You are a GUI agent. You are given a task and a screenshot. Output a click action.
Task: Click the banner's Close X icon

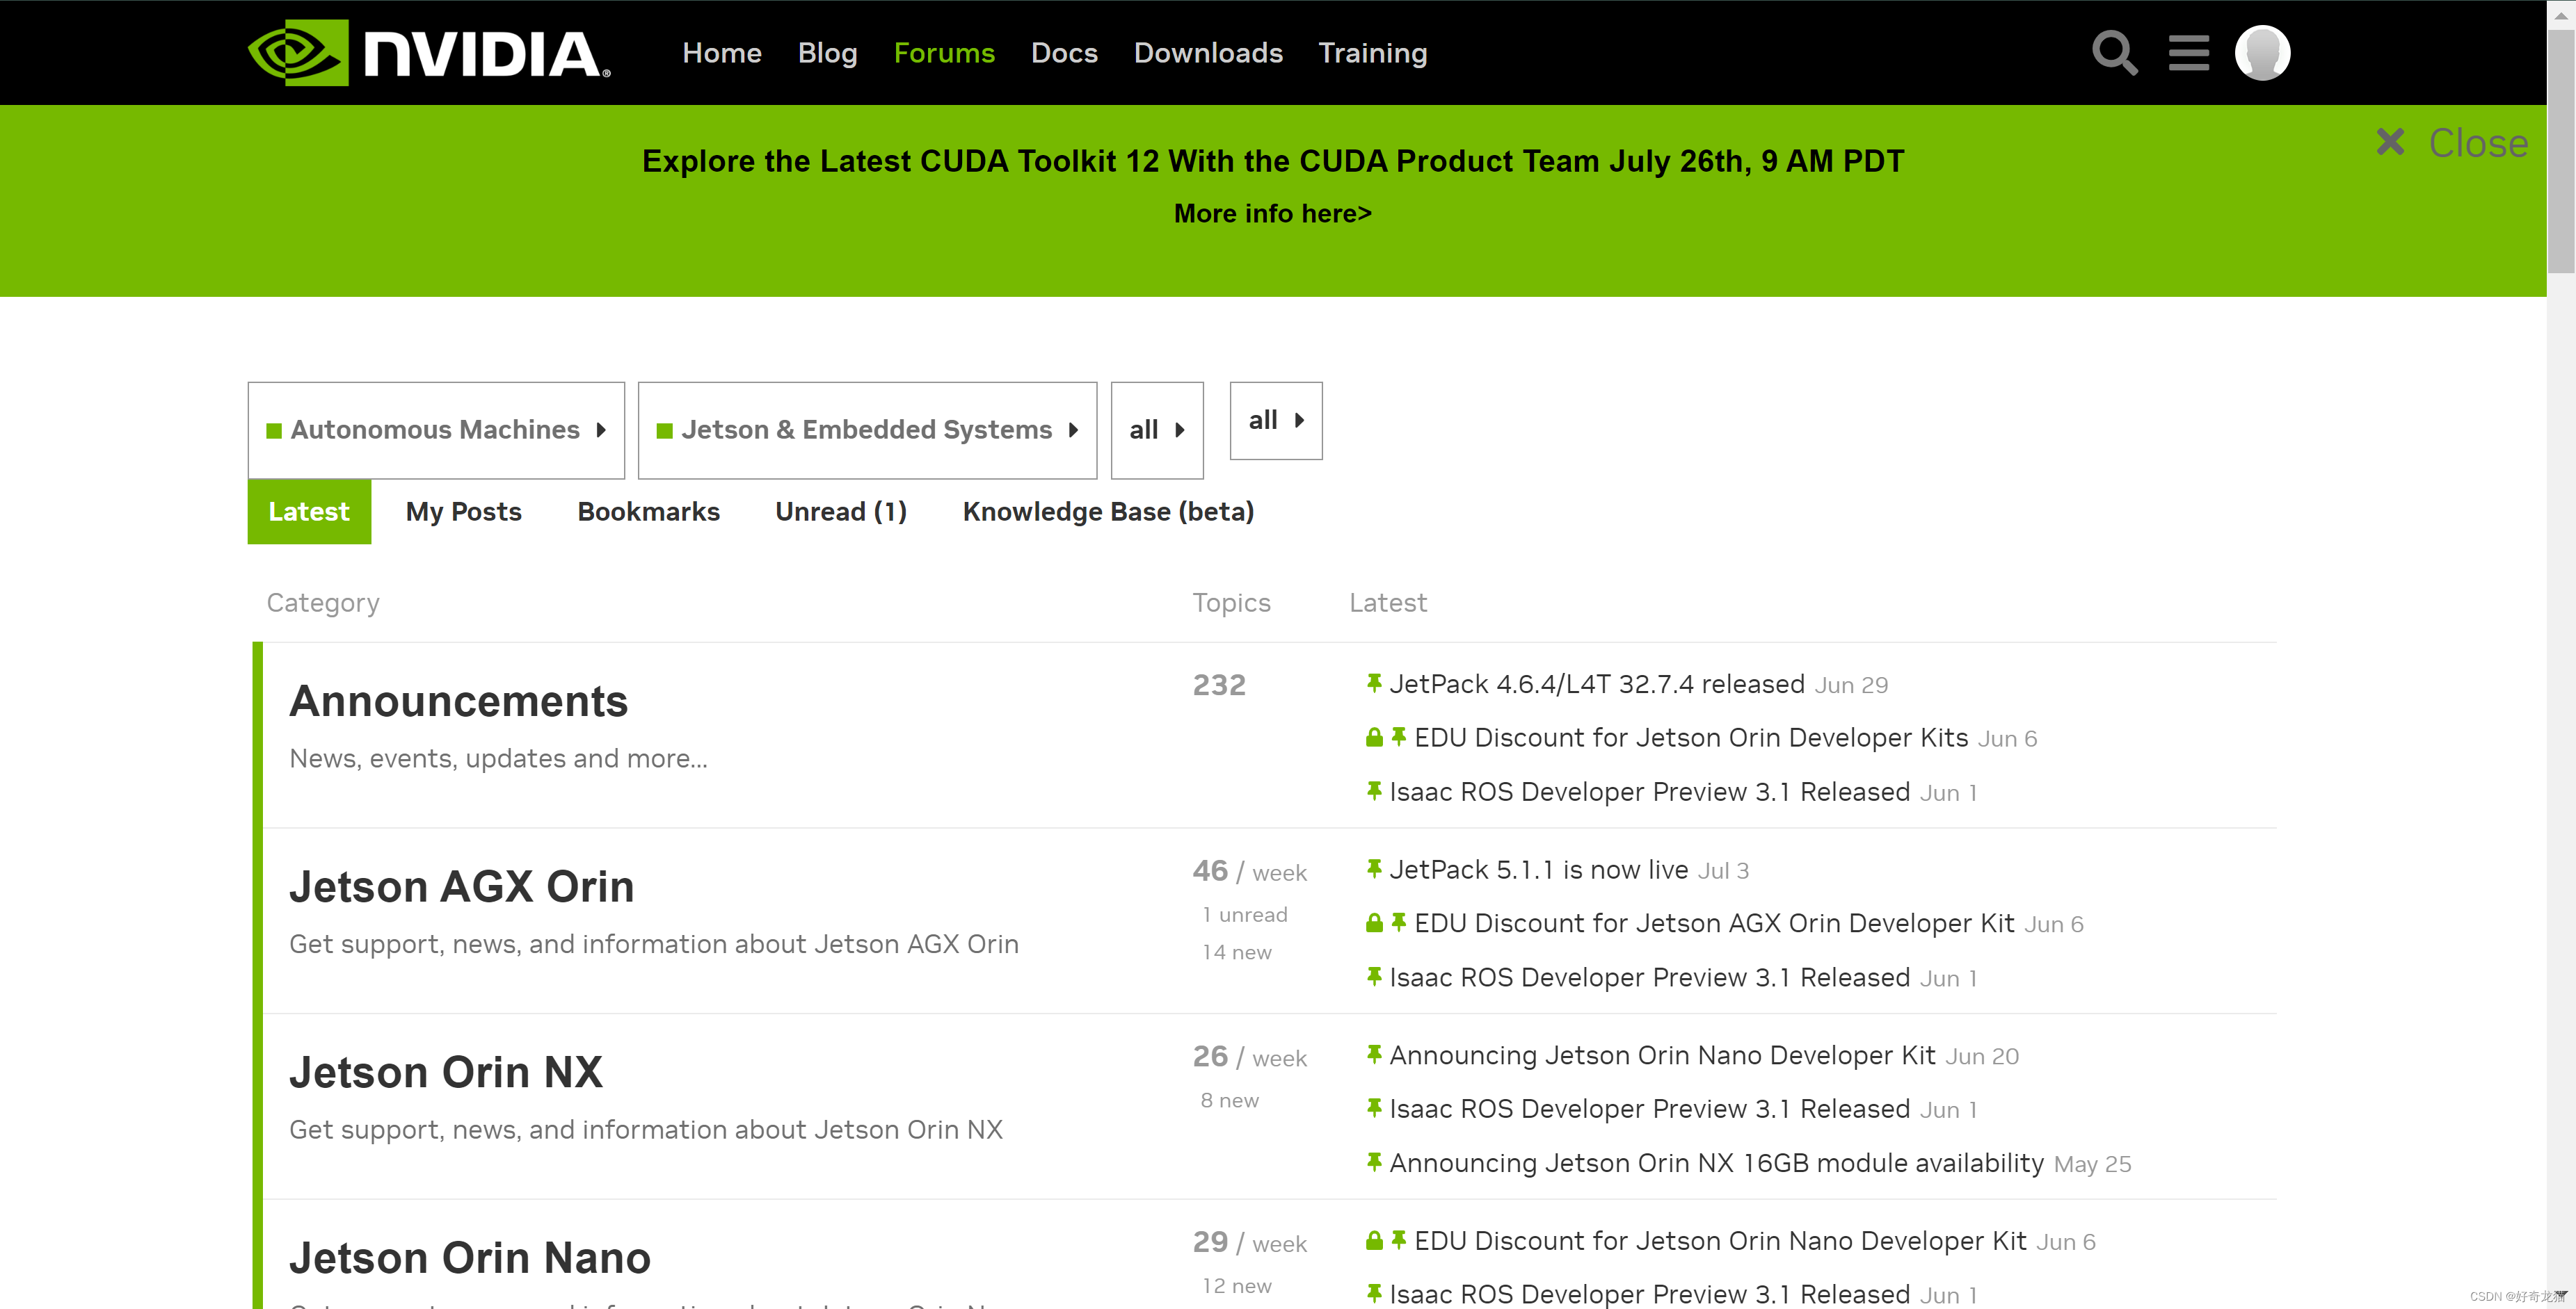pos(2390,142)
